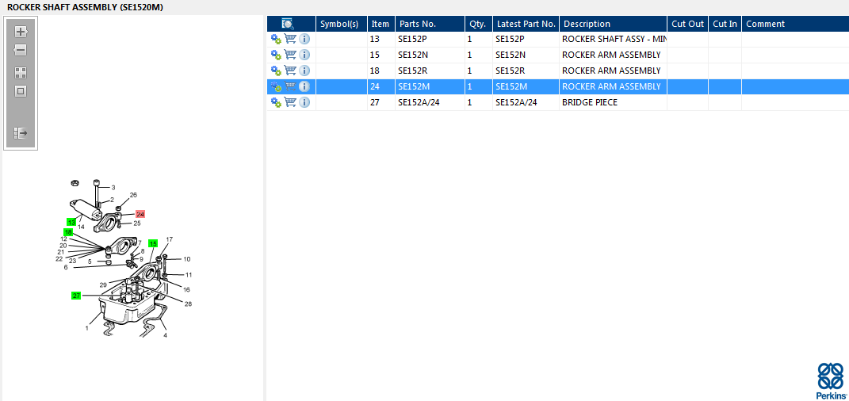Screen dimensions: 849x401
Task: Sort by Parts No. column header
Action: pos(430,24)
